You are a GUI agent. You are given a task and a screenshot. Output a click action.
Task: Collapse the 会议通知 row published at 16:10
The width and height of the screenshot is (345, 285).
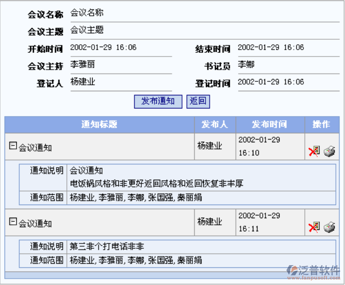pyautogui.click(x=13, y=146)
